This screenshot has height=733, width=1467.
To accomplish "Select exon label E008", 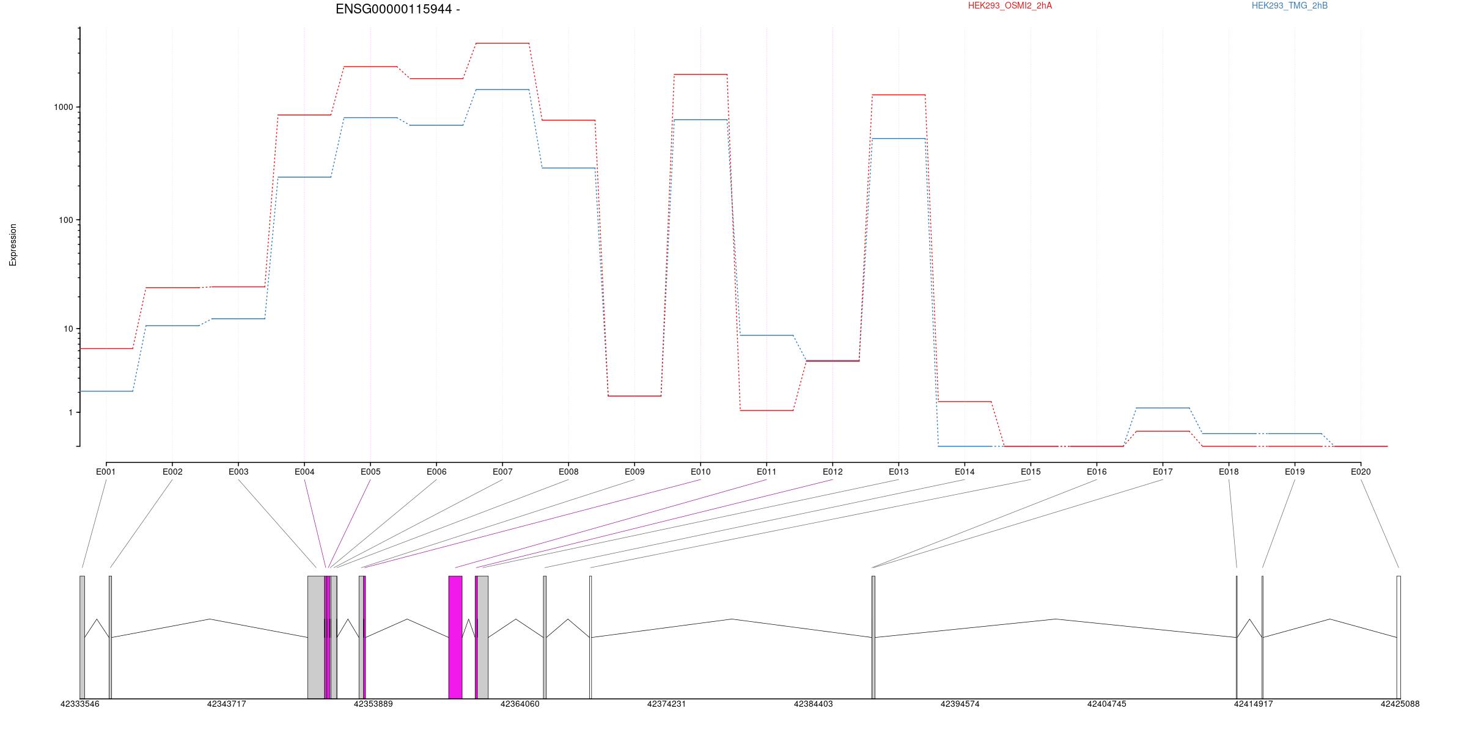I will click(x=568, y=472).
